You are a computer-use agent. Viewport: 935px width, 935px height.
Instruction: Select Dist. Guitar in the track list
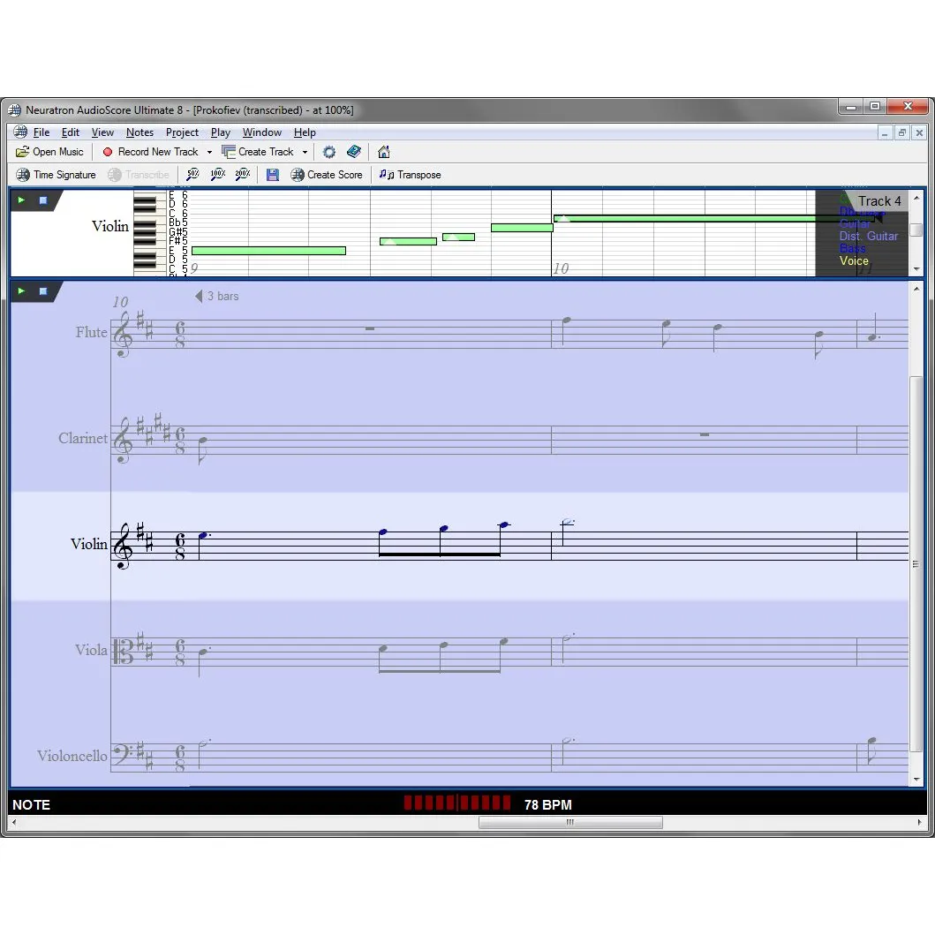tap(868, 236)
